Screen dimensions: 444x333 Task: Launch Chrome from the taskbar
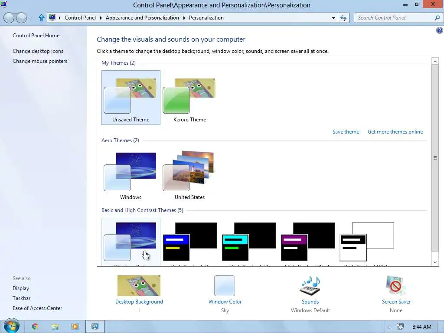[x=35, y=326]
